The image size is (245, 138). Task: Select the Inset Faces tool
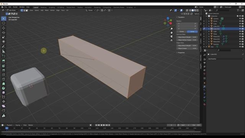3,66
